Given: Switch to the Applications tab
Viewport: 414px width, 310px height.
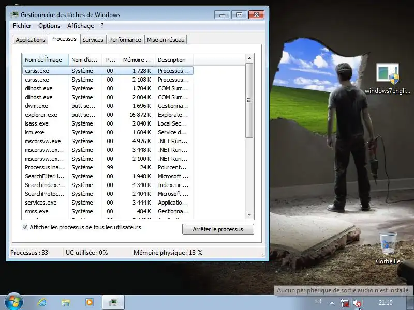Looking at the screenshot, I should coord(31,40).
